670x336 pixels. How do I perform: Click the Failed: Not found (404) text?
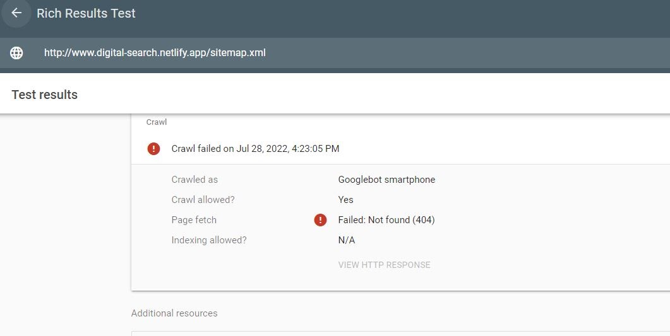[x=386, y=220]
